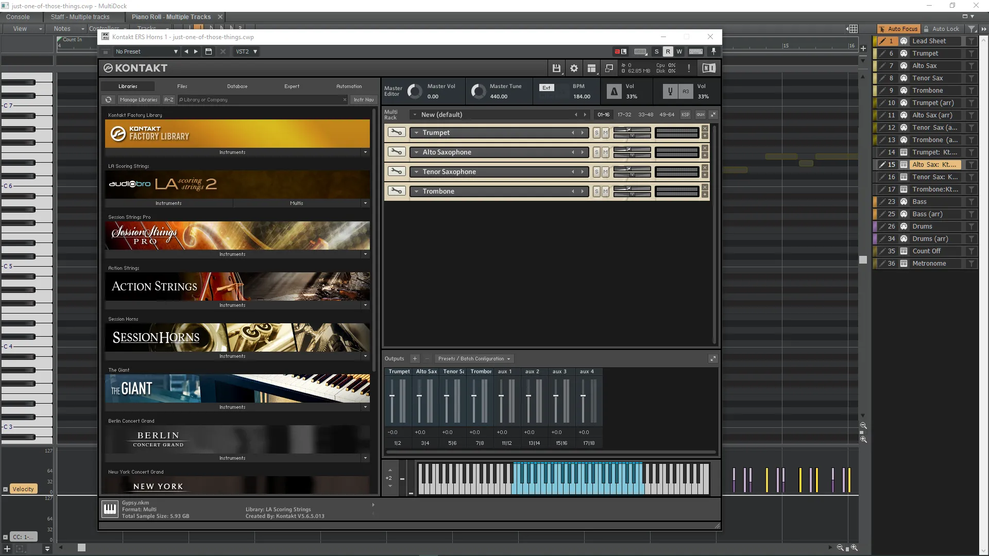Click the Manage Libraries button
The height and width of the screenshot is (556, 989).
(139, 99)
